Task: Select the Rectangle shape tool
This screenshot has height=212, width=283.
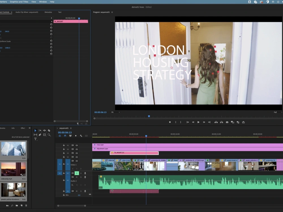Action: click(x=44, y=135)
